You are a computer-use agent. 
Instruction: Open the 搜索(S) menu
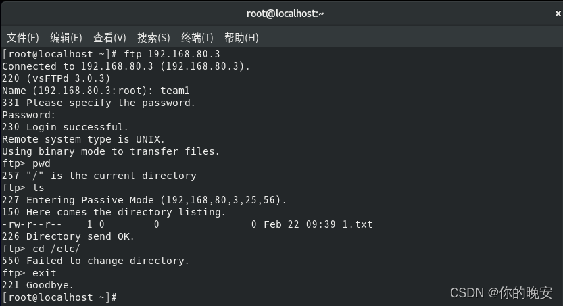coord(153,37)
